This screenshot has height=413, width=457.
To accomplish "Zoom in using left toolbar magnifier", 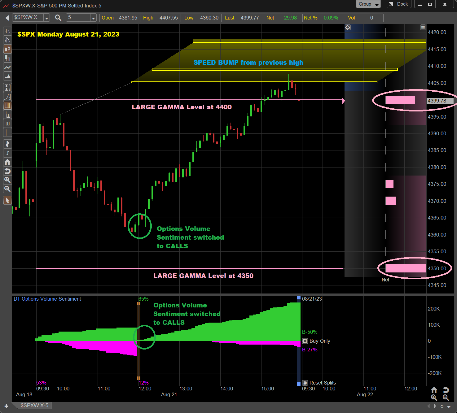I will [7, 180].
